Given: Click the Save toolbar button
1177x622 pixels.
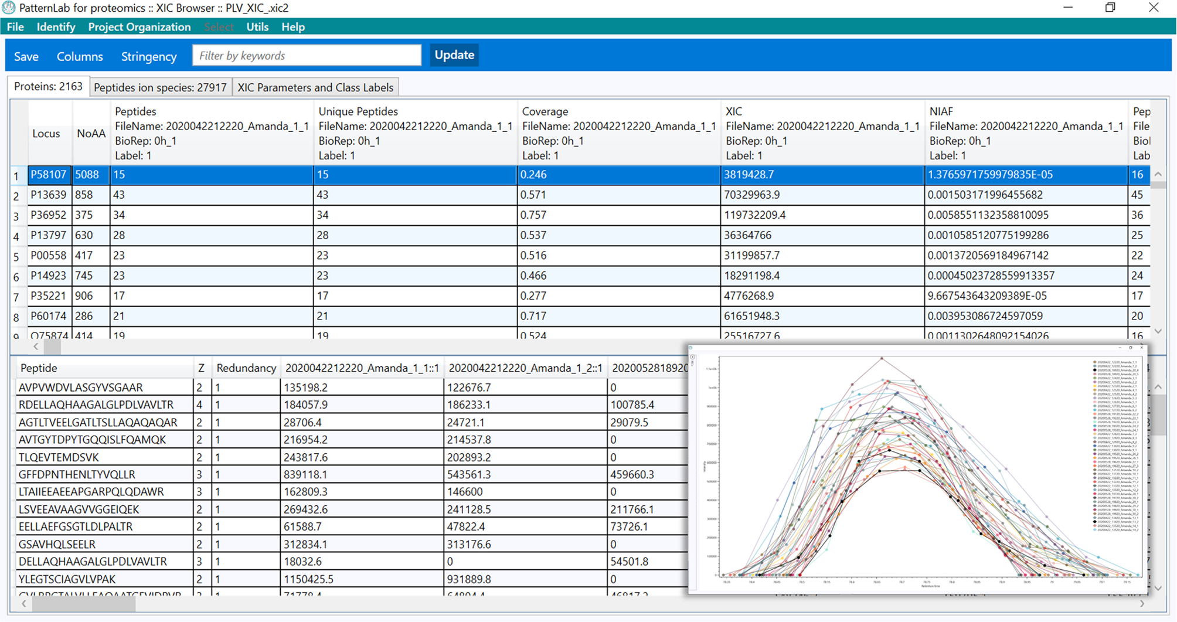Looking at the screenshot, I should pyautogui.click(x=26, y=56).
